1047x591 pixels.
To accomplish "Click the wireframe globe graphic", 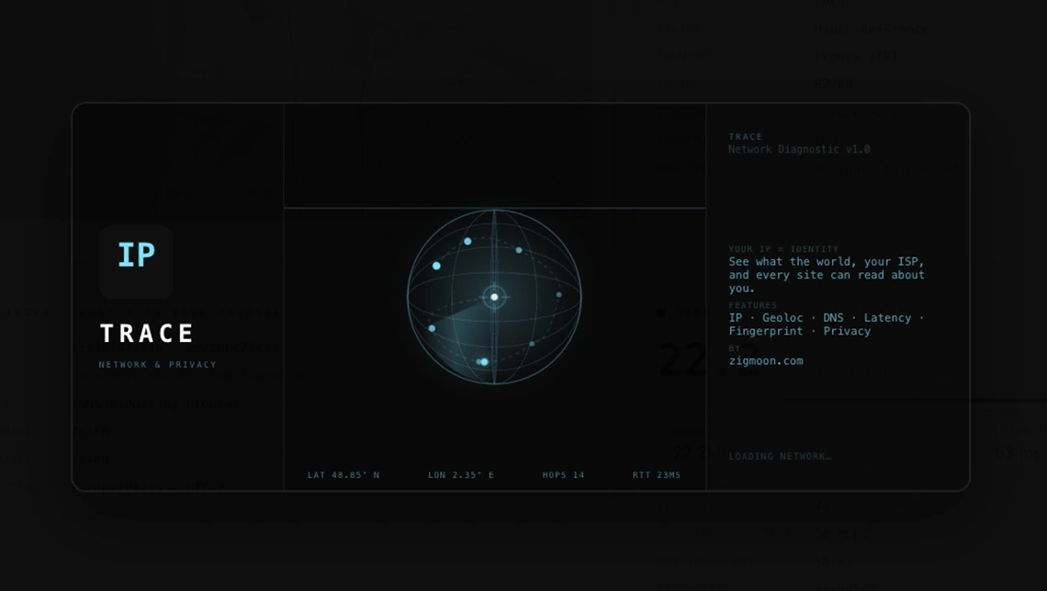I will 494,297.
